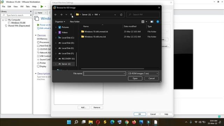The height and width of the screenshot is (126, 224).
Task: Refresh the VM folder listing
Action: pos(121,15)
